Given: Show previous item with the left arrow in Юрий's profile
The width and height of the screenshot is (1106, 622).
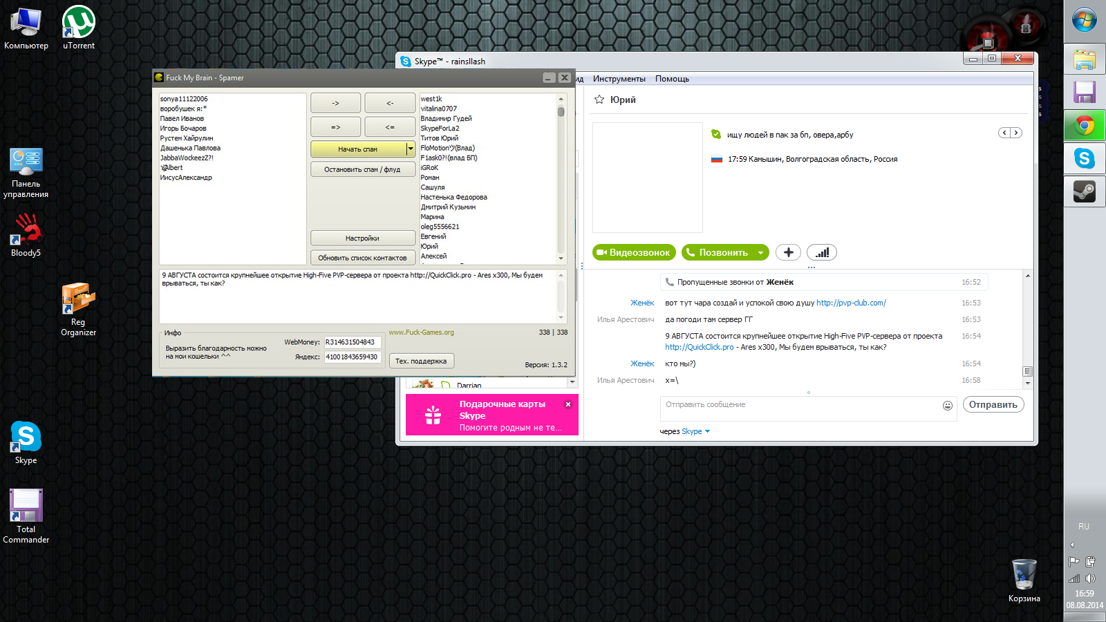Looking at the screenshot, I should tap(1004, 133).
